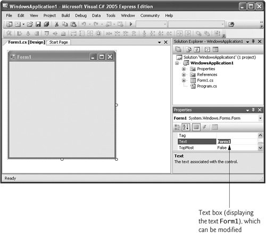The width and height of the screenshot is (266, 233).
Task: Refresh the Solution Explorer tree
Action: (x=197, y=49)
